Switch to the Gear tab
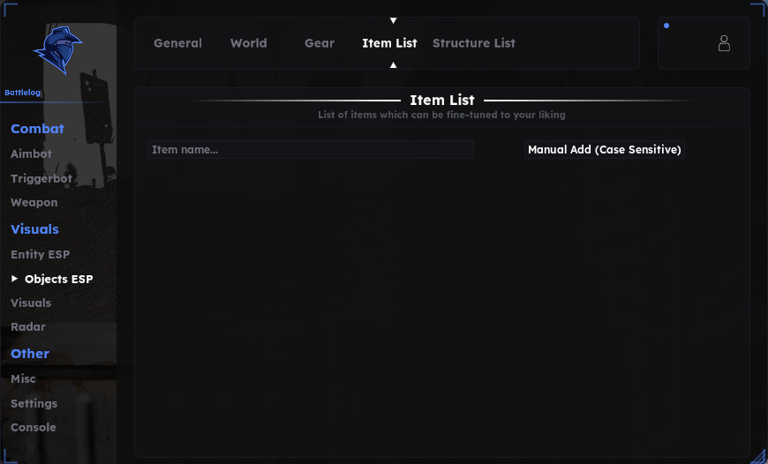The height and width of the screenshot is (464, 768). [x=320, y=43]
